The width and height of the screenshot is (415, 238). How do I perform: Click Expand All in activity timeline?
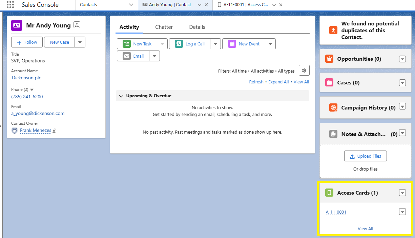(279, 82)
